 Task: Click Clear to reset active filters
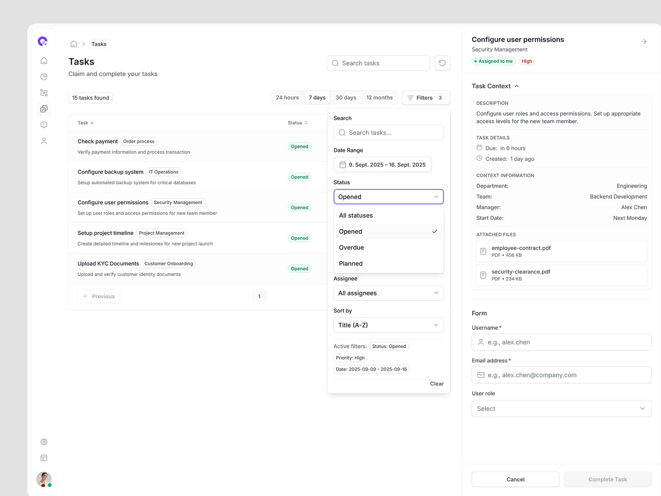coord(437,384)
